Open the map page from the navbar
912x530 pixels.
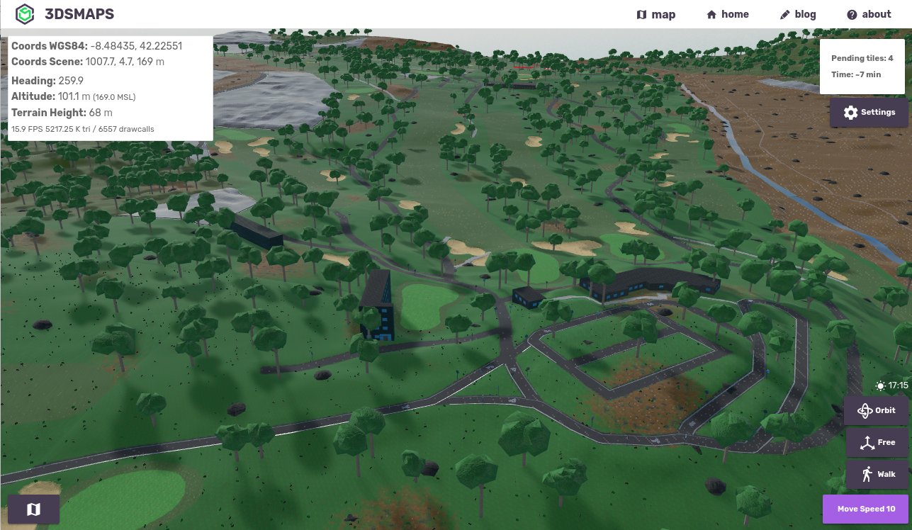point(655,14)
